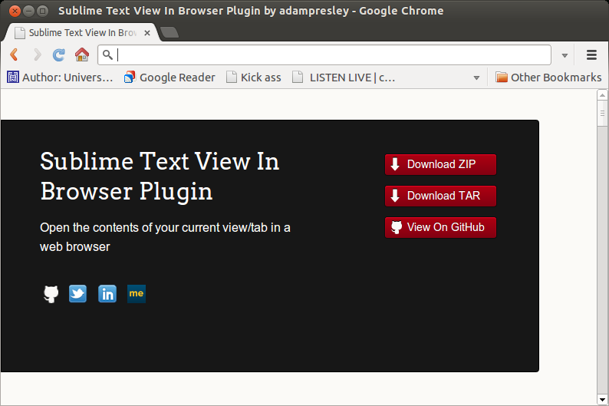
Task: Open the Kick ass bookmark
Action: point(254,78)
